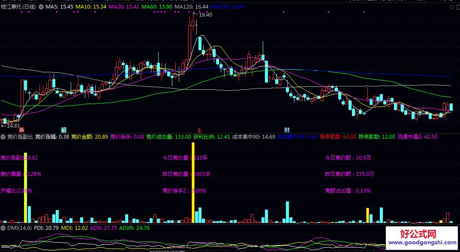Select the MA10: 15.34 label

pos(91,7)
